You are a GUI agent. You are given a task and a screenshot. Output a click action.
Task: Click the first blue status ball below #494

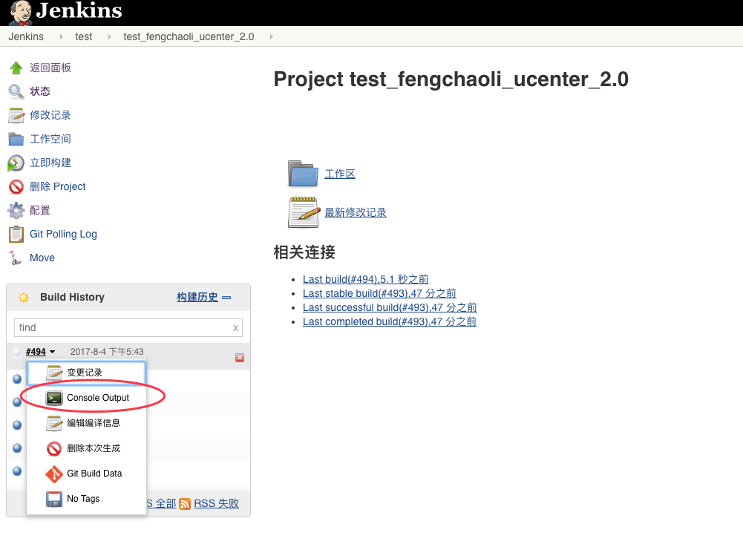(17, 379)
